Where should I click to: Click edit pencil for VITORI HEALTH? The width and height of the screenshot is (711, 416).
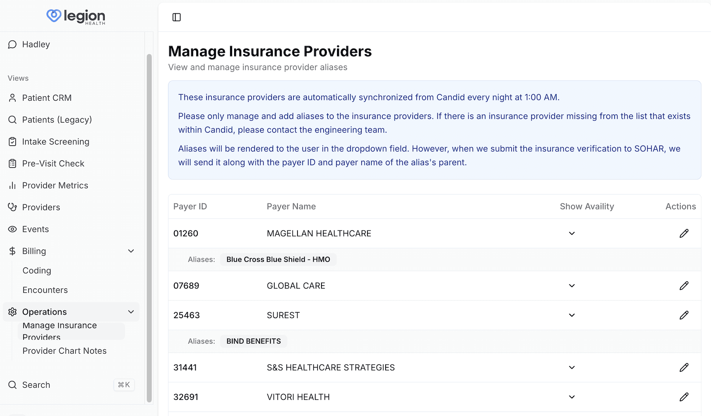[684, 397]
